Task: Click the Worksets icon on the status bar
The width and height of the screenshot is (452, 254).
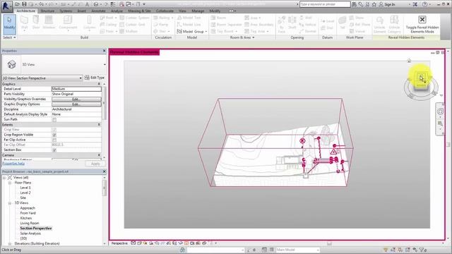Action: point(182,250)
